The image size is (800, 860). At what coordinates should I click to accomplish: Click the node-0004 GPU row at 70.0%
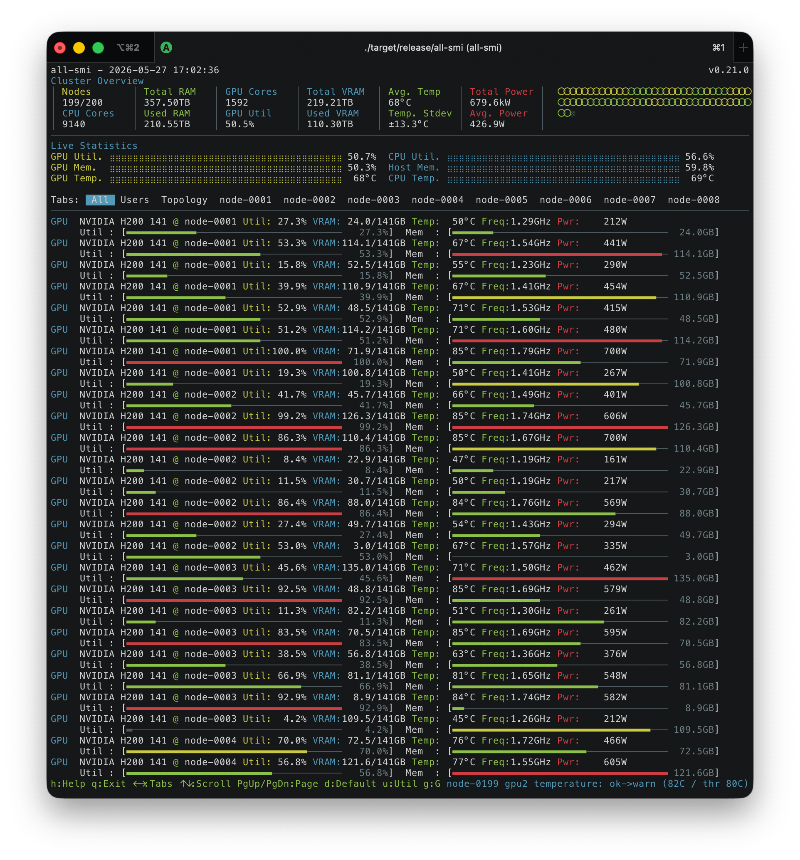pos(339,741)
